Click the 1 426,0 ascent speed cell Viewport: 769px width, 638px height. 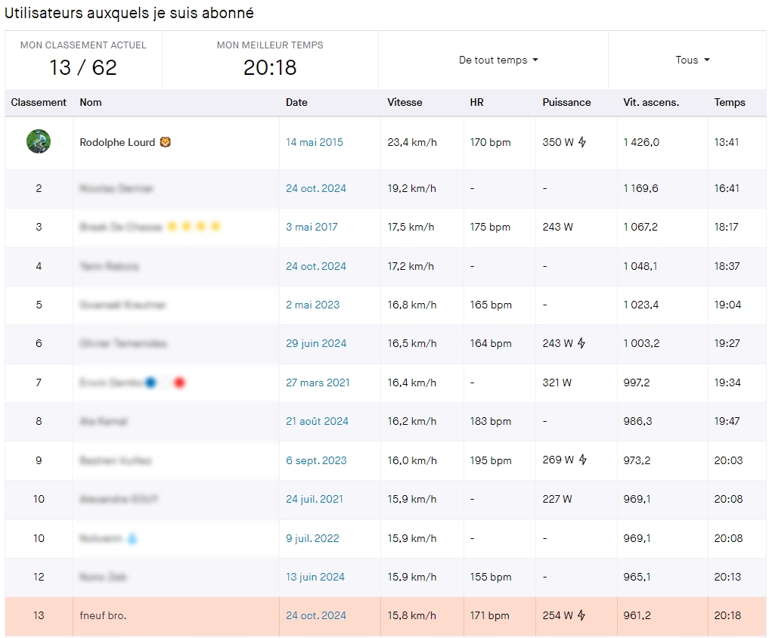(x=641, y=142)
